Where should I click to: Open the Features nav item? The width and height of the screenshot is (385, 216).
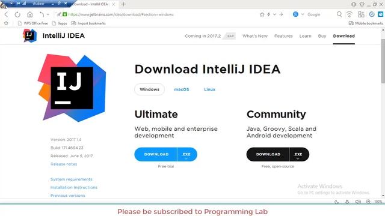pos(283,36)
